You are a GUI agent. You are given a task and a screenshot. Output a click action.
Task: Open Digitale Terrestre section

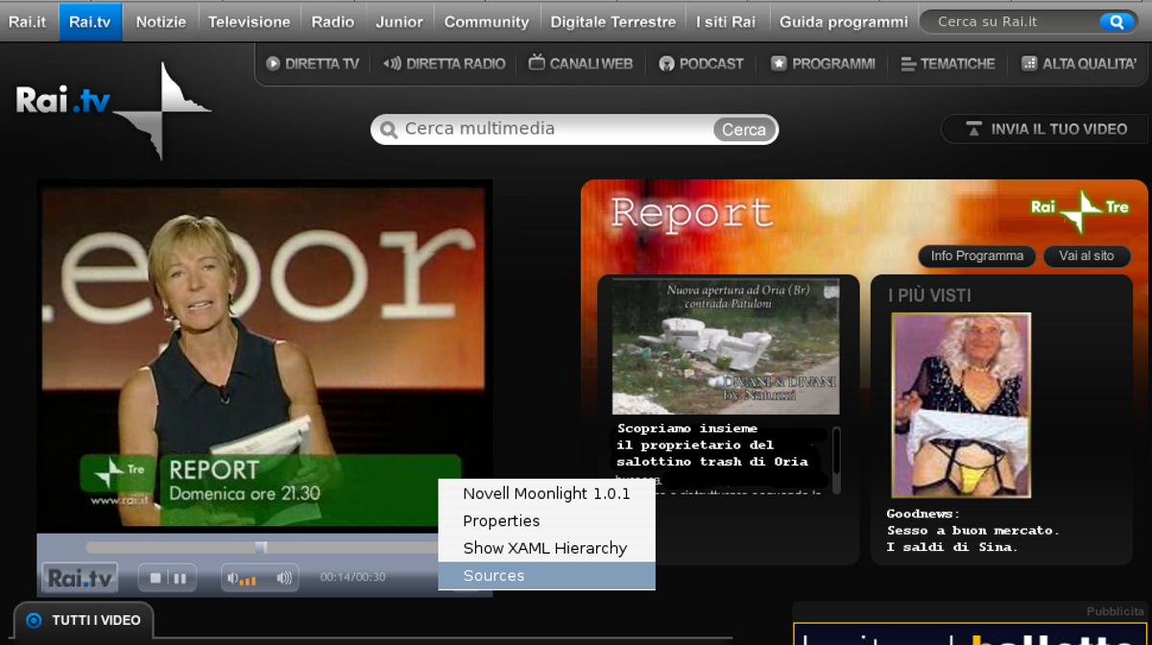pyautogui.click(x=613, y=21)
